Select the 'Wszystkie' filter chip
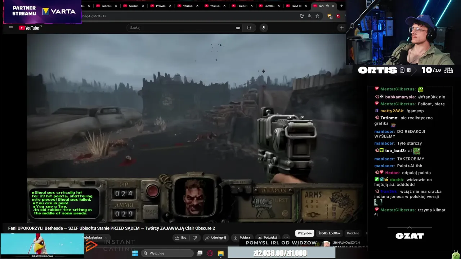 pos(305,233)
